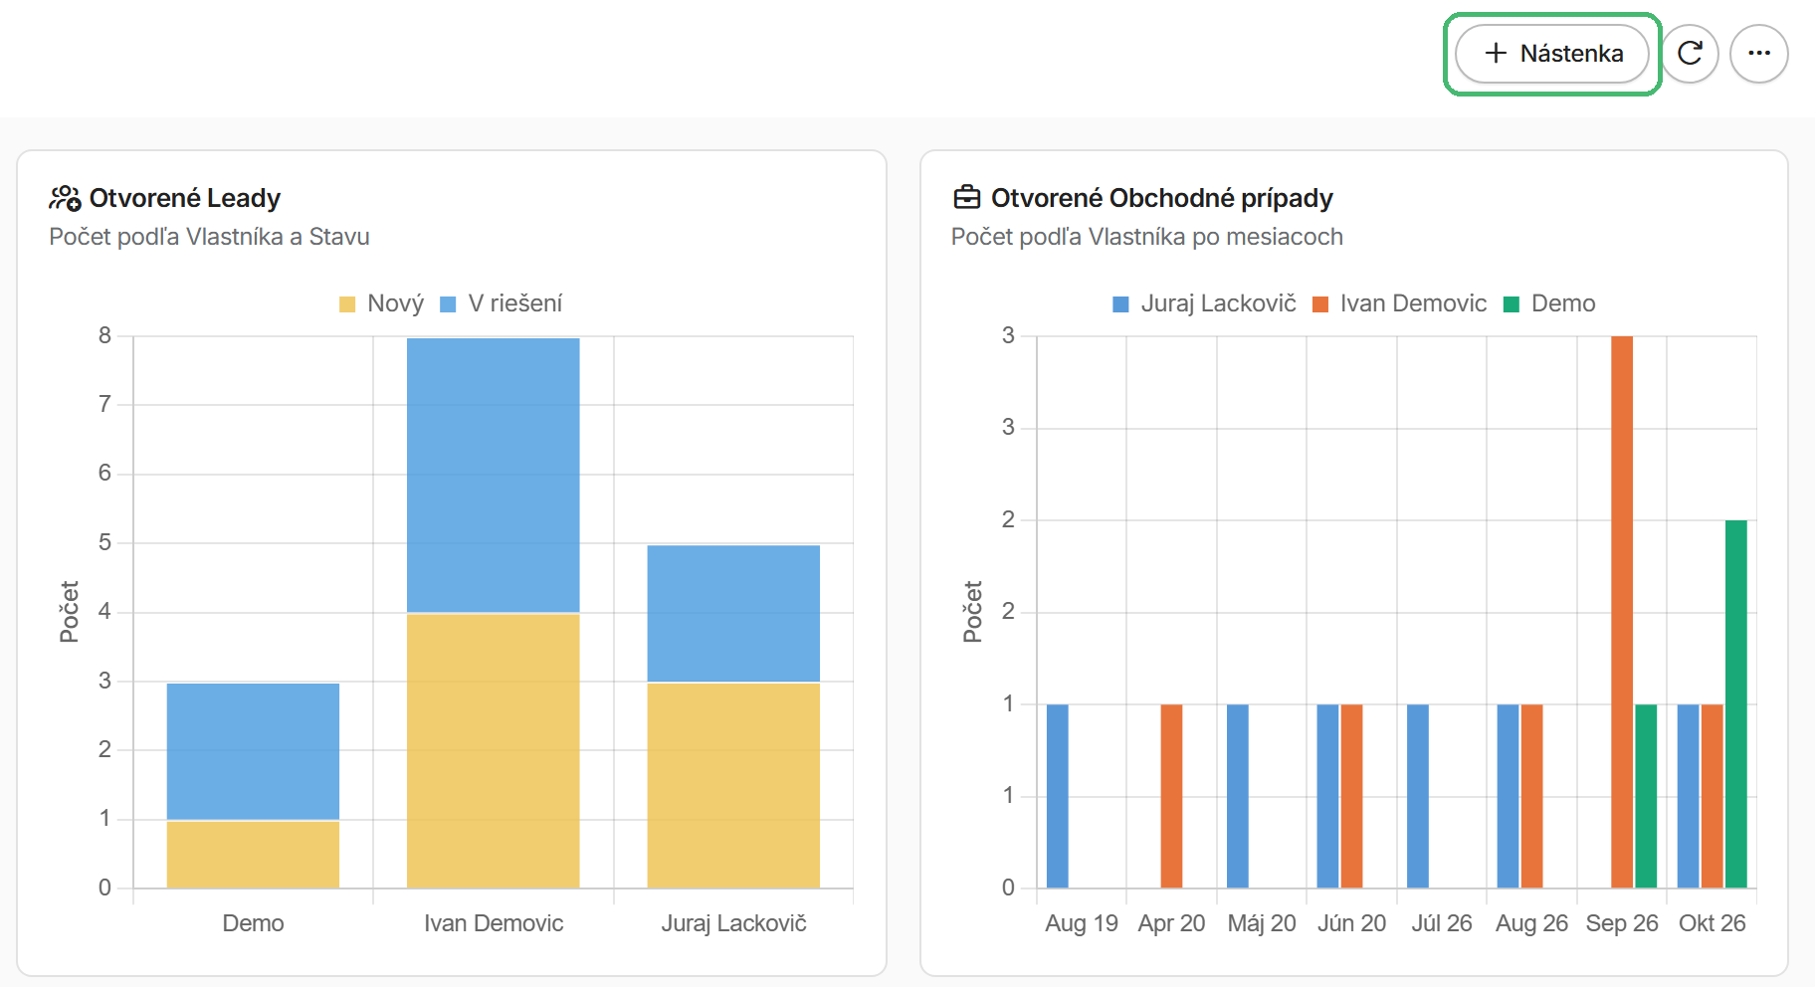Screen dimensions: 1815x987
Task: Toggle the Demo legend series
Action: 1549,303
